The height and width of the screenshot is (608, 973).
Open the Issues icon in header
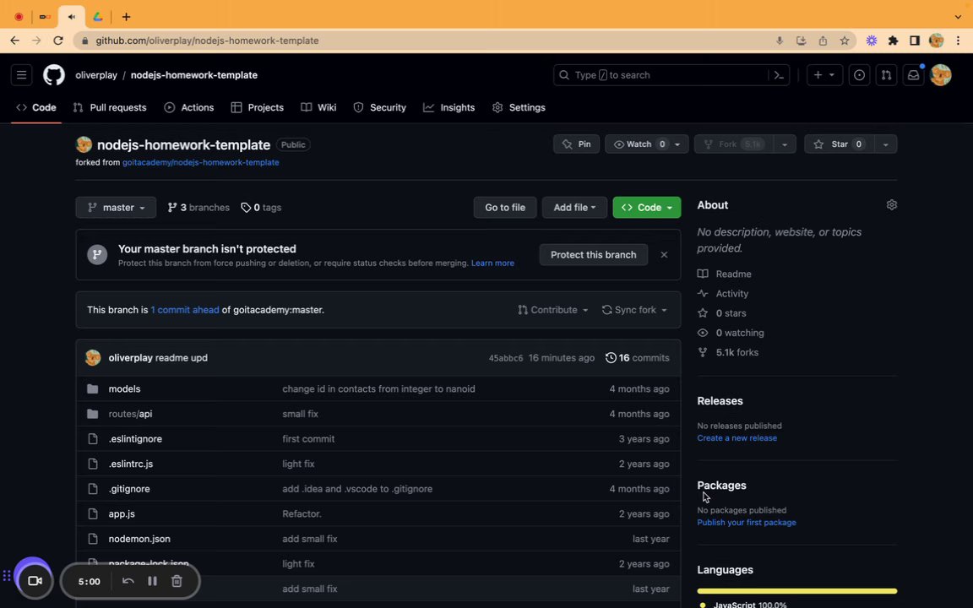860,75
